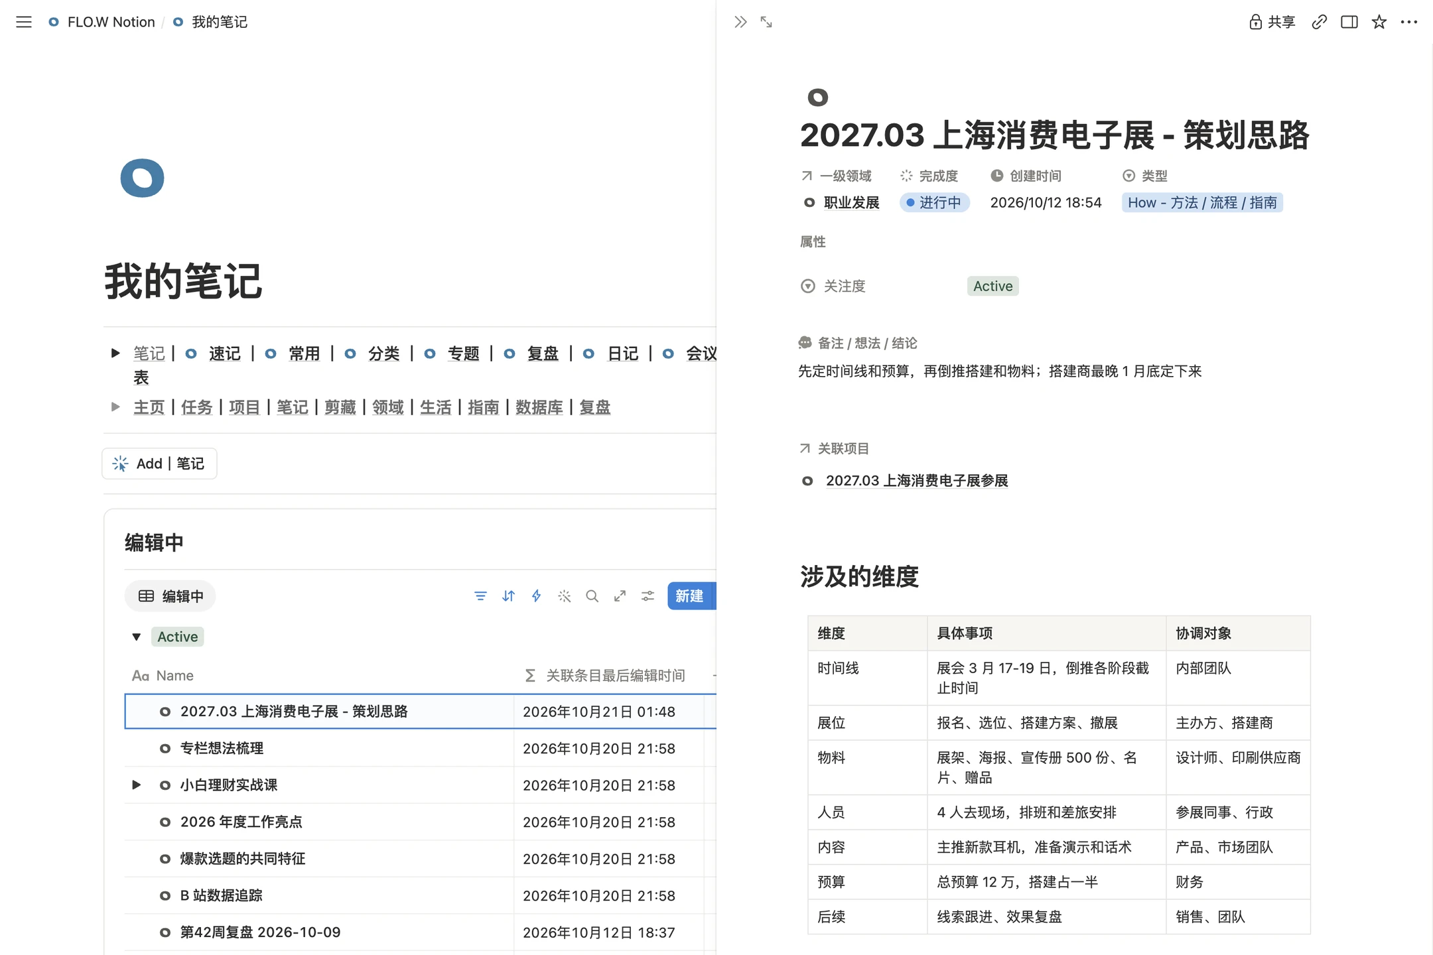Collapse the side peek panel with double chevron
The height and width of the screenshot is (955, 1433).
click(740, 22)
